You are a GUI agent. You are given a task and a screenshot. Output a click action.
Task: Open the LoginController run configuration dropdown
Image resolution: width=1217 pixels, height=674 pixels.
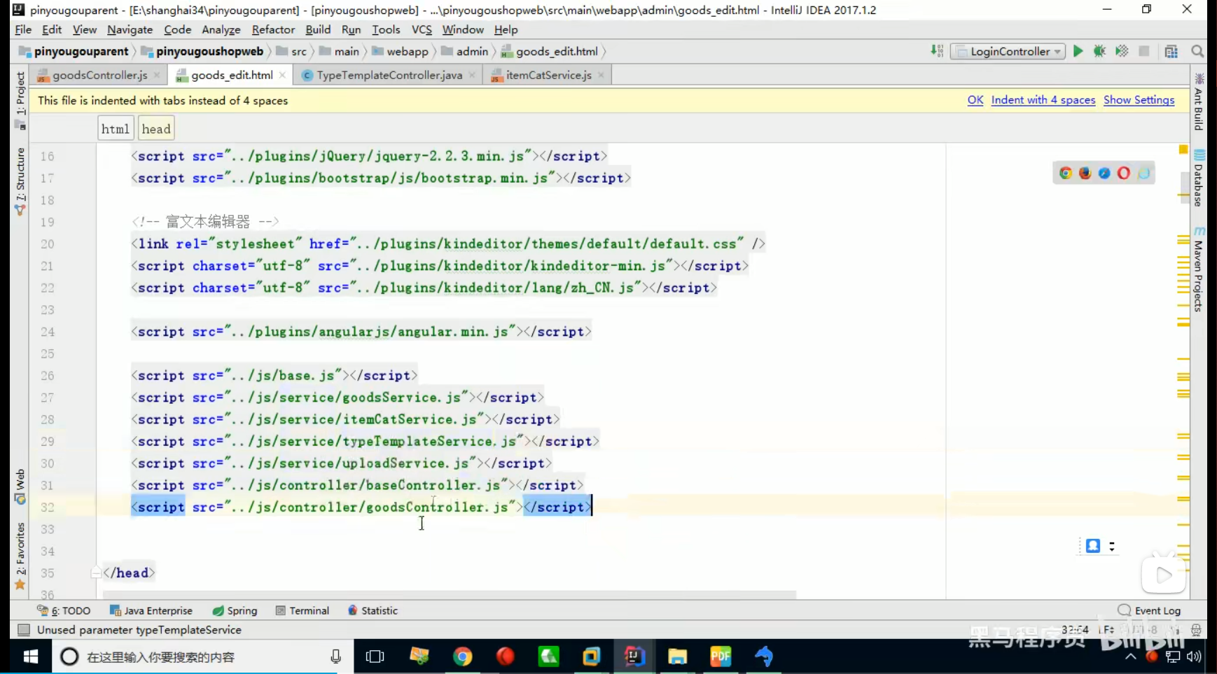point(1008,51)
